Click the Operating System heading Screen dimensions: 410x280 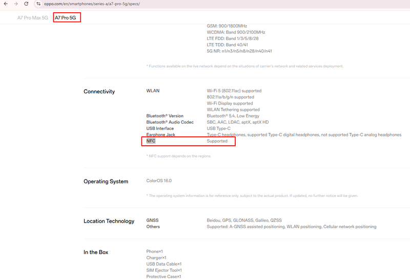[x=106, y=182]
